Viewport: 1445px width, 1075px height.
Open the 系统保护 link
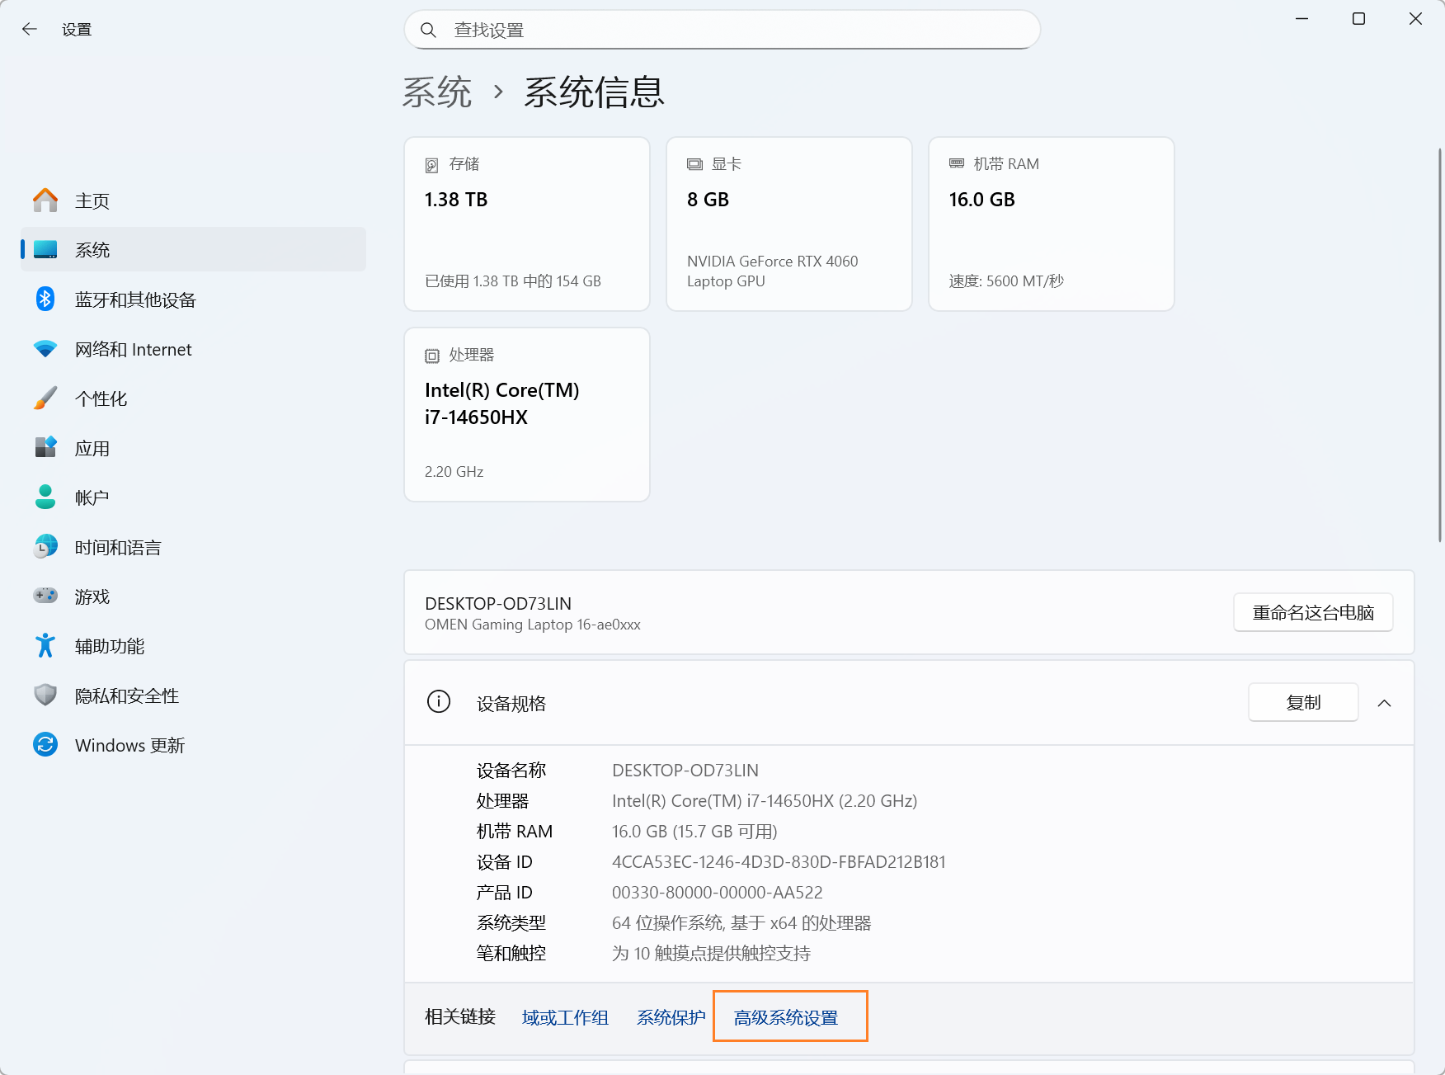point(671,1017)
